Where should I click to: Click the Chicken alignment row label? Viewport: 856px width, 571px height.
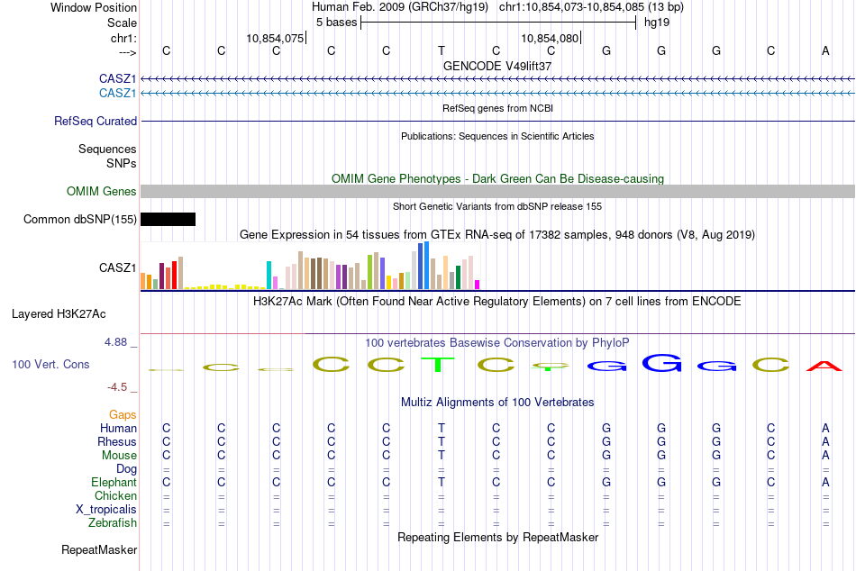pyautogui.click(x=115, y=495)
